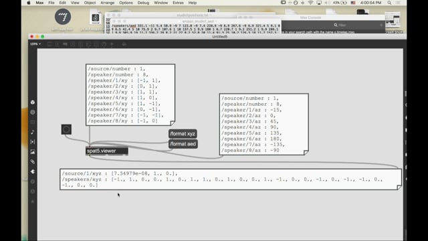The width and height of the screenshot is (428, 241).
Task: Click the plus icon in patcher toolbar
Action: [x=112, y=44]
